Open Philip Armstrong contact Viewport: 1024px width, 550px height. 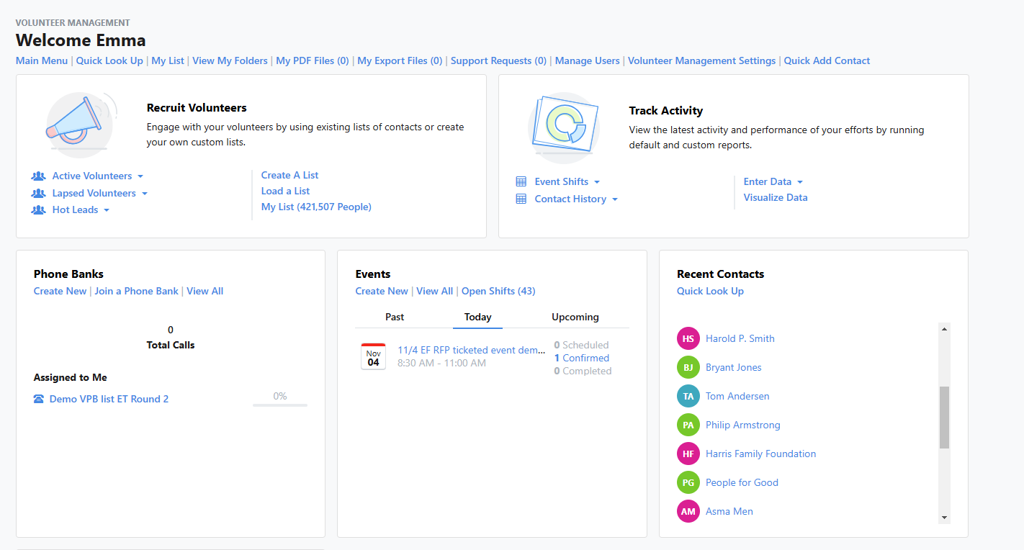point(742,425)
